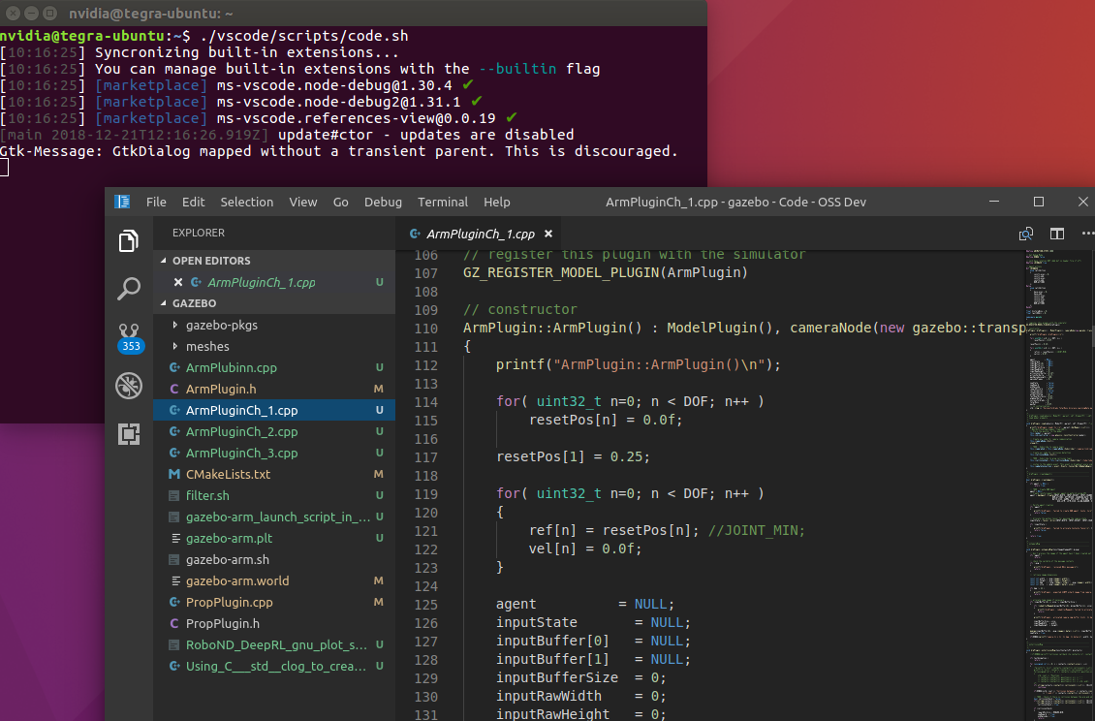Click the file icon beside gazebo-arm.plt
The width and height of the screenshot is (1095, 721).
176,539
